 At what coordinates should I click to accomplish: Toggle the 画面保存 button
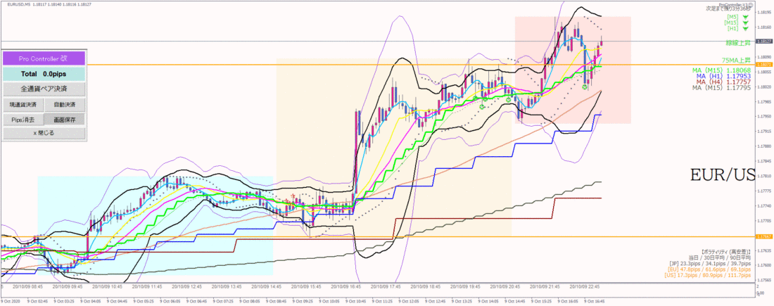pyautogui.click(x=65, y=120)
